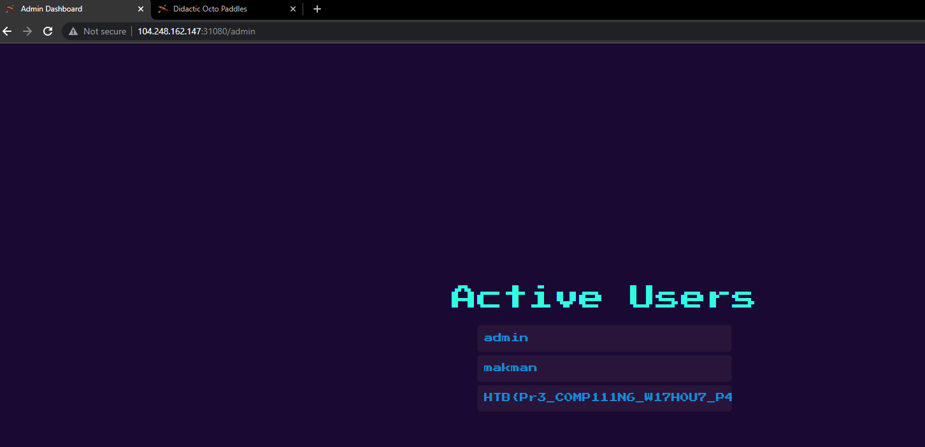
Task: Open a new browser tab
Action: [317, 9]
